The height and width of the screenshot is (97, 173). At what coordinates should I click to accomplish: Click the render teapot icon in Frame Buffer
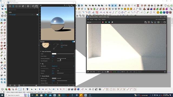point(165,22)
